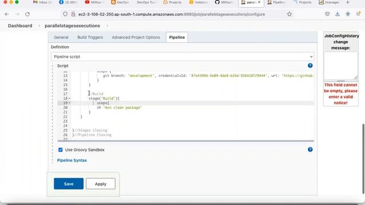Click the padlock site security icon
The height and width of the screenshot is (205, 365).
click(x=73, y=14)
